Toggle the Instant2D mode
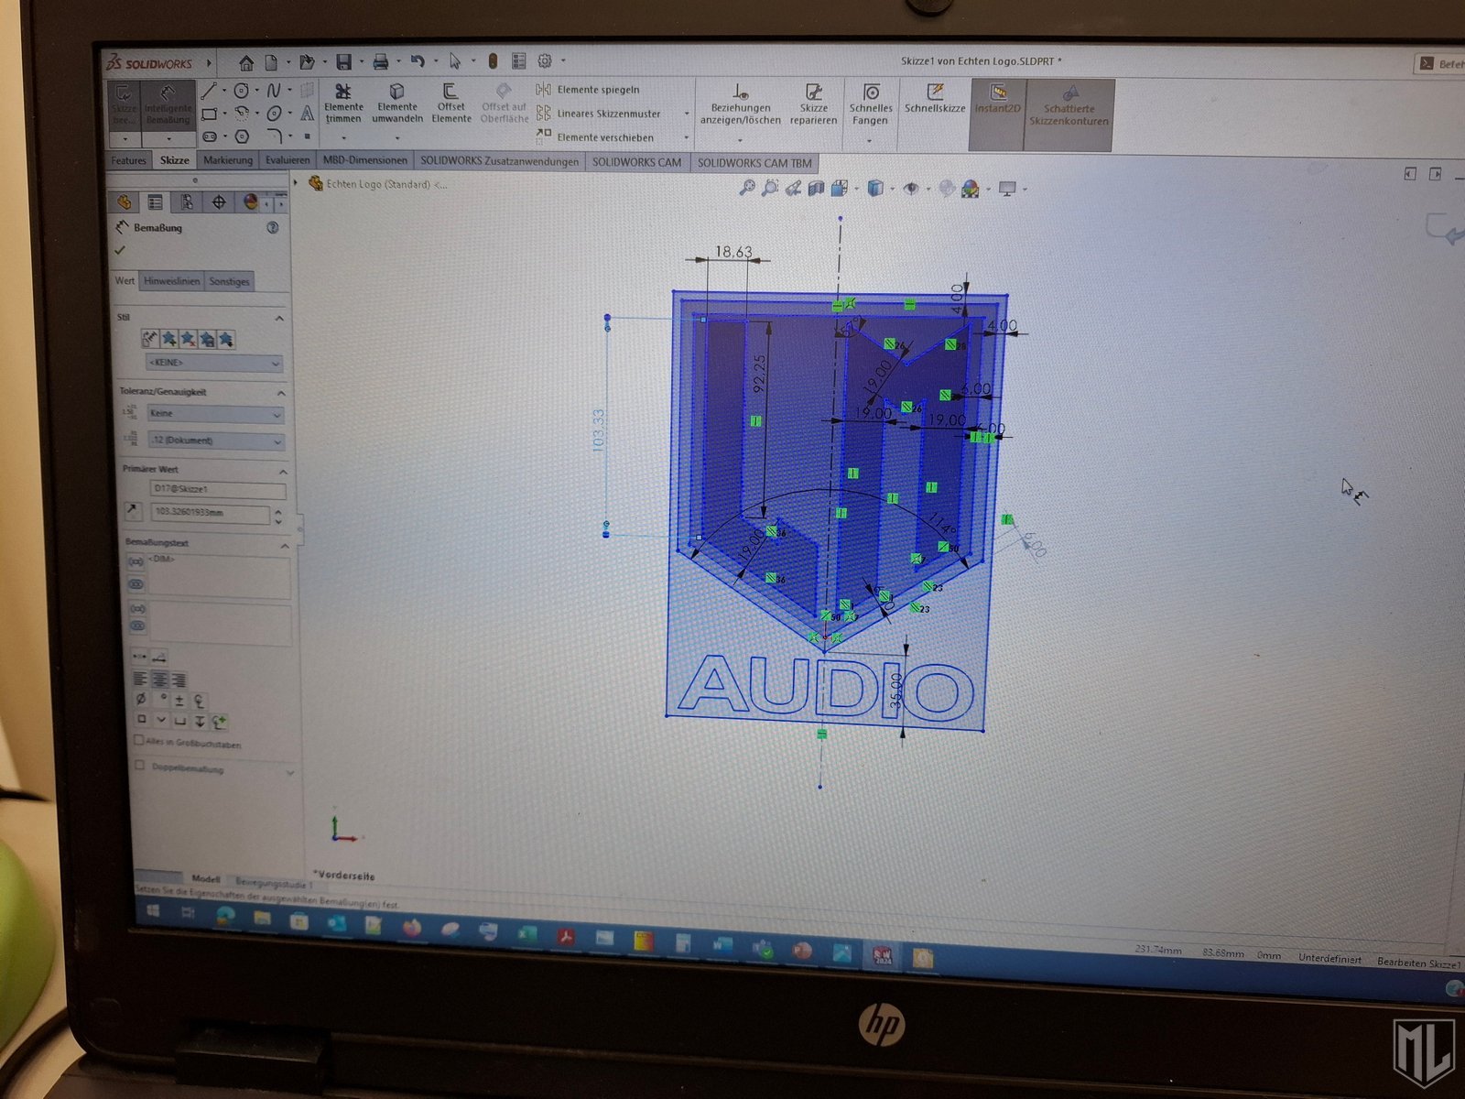Image resolution: width=1465 pixels, height=1099 pixels. 997,99
